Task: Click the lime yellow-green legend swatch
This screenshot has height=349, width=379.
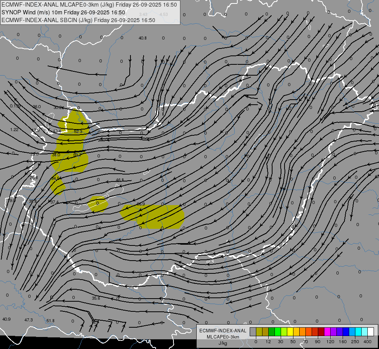Action: coord(284,332)
